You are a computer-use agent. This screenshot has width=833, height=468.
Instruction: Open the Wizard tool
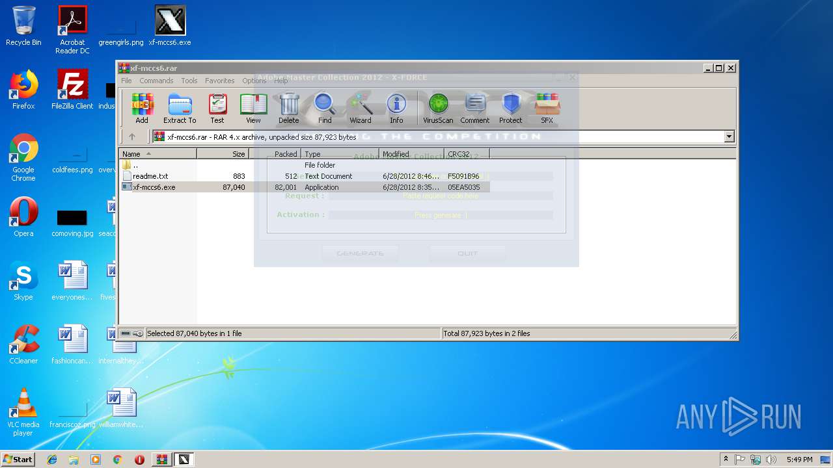361,108
